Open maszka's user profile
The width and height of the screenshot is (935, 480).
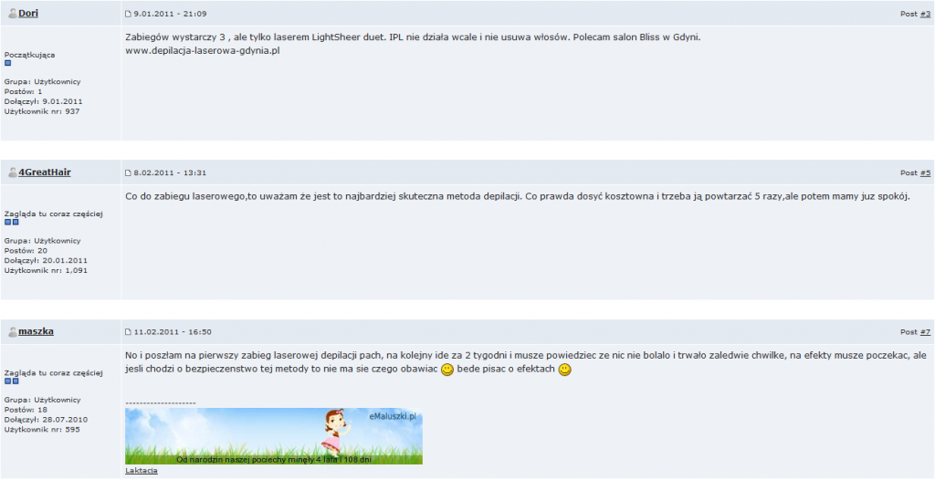(36, 331)
